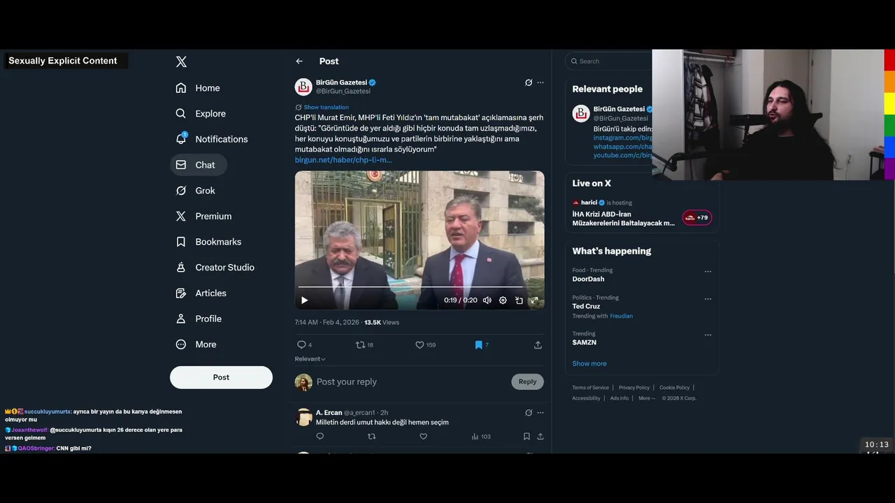895x503 pixels.
Task: Click Show translation link
Action: (326, 108)
